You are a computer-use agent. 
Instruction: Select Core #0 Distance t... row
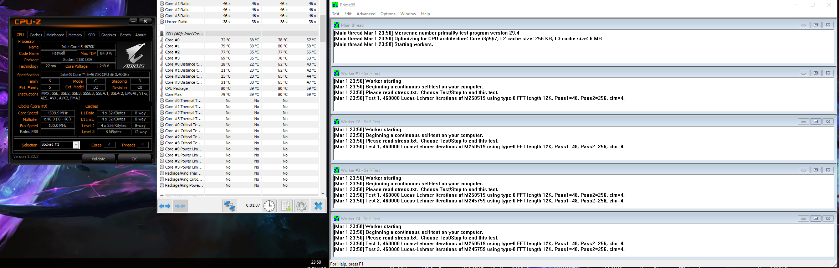pos(238,64)
